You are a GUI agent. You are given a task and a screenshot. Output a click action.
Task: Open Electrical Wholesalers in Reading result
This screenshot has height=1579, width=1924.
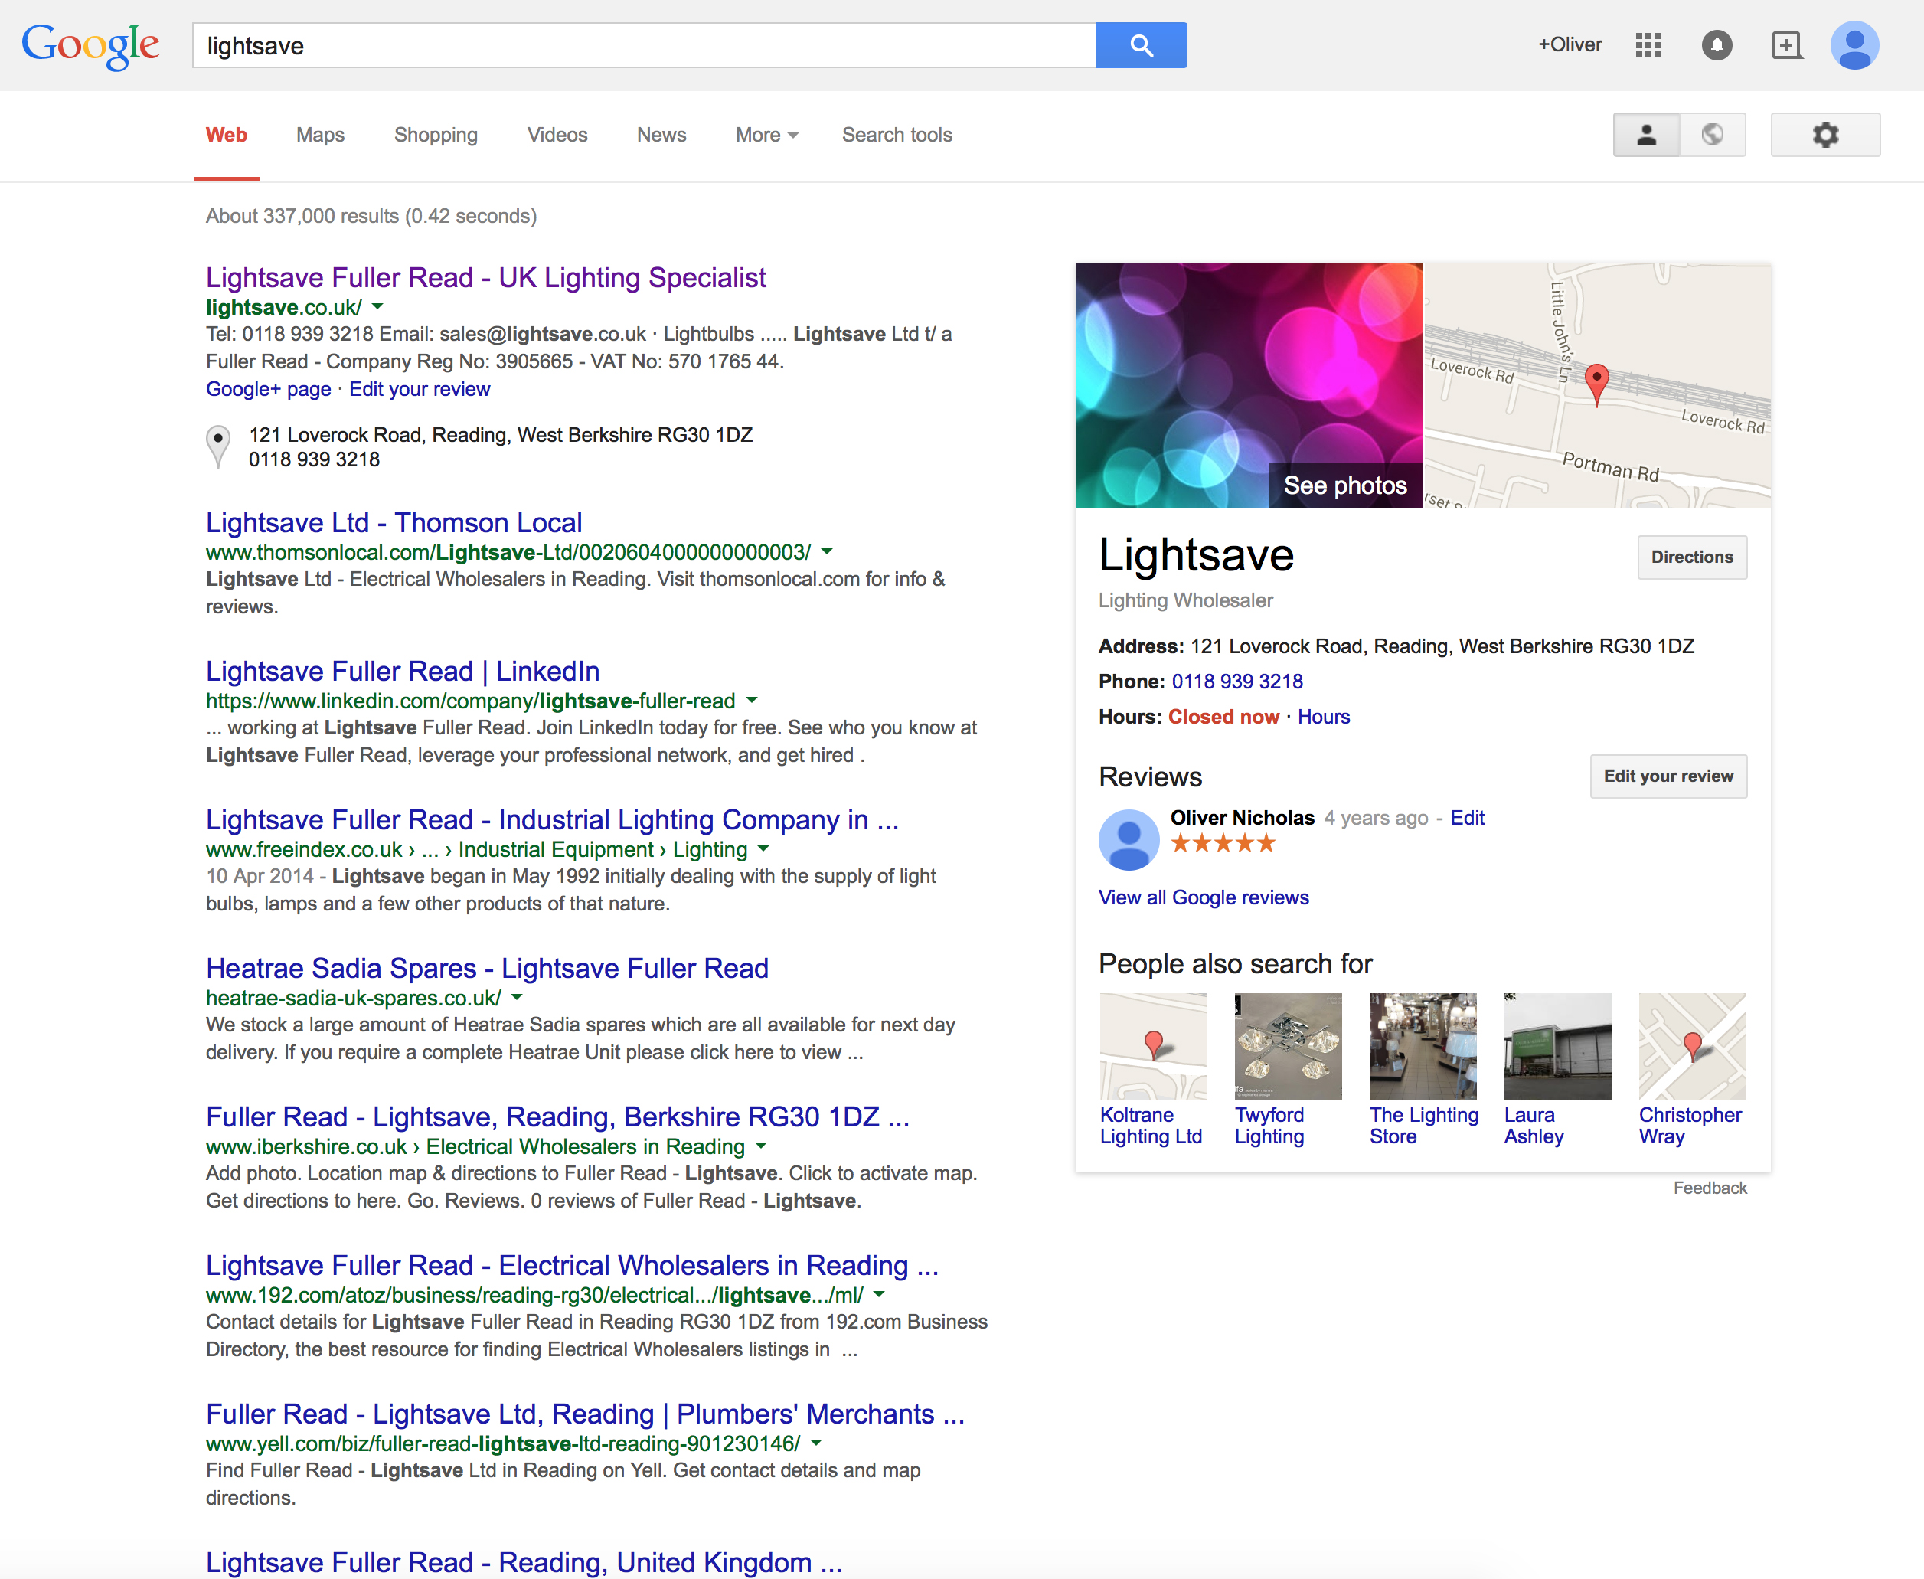coord(572,1265)
